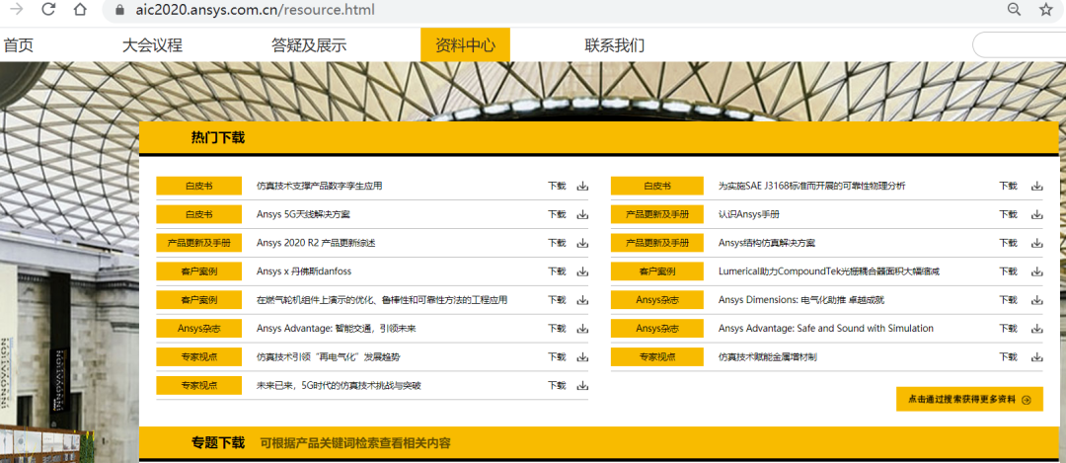1066x463 pixels.
Task: Click the download icon for Ansys Dimensions: 电气化助推
Action: click(1036, 300)
